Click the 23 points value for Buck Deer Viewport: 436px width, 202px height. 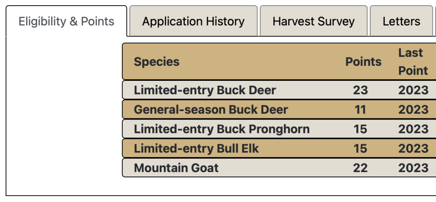[361, 90]
